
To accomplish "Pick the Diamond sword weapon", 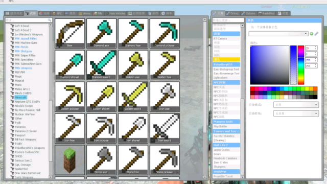I will pos(101,65).
